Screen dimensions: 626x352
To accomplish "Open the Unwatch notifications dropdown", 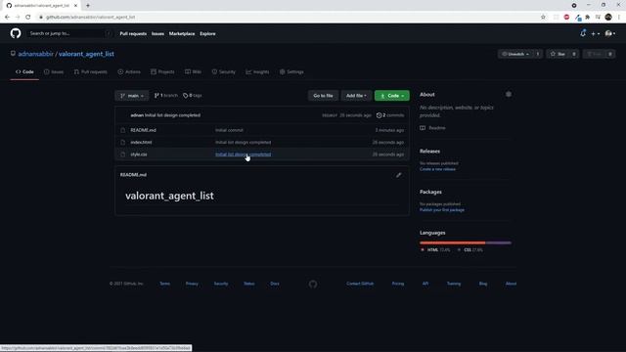I will pos(515,54).
